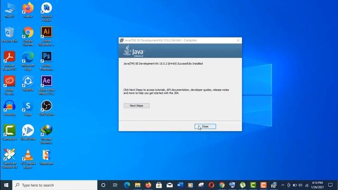Click the taskbar search box
The image size is (338, 190).
click(x=55, y=185)
